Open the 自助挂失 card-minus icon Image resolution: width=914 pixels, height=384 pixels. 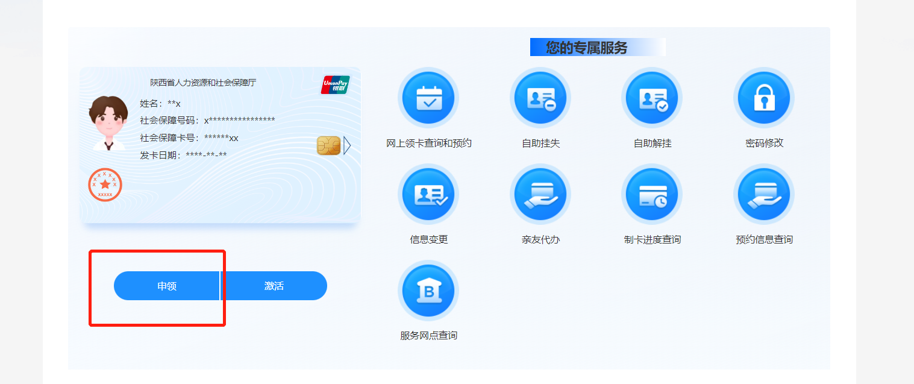[540, 98]
